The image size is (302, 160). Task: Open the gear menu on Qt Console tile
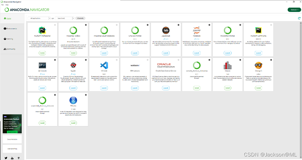coord(55,60)
